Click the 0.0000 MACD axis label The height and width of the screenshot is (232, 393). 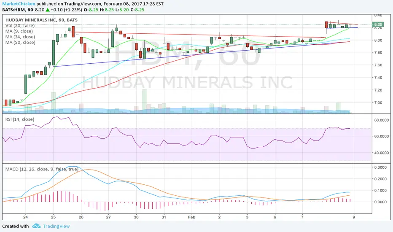[x=380, y=202]
